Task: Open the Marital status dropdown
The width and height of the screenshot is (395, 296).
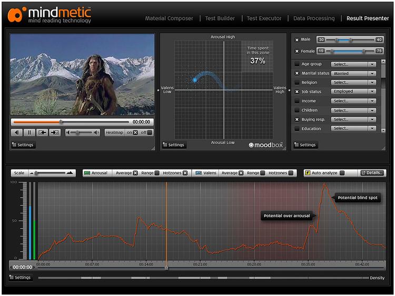Action: click(x=353, y=74)
